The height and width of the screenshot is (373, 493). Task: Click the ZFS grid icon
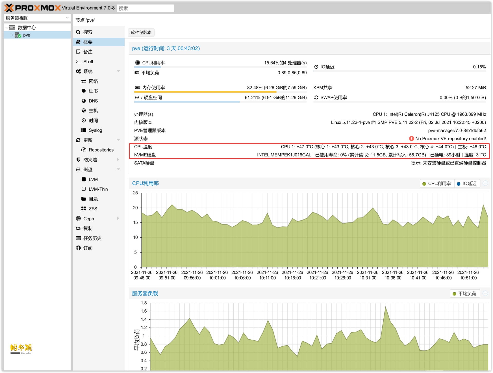pos(83,209)
